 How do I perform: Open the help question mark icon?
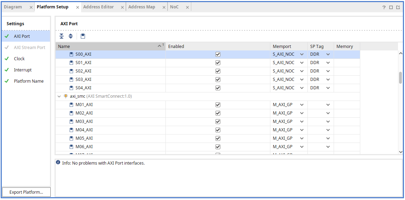click(x=384, y=7)
